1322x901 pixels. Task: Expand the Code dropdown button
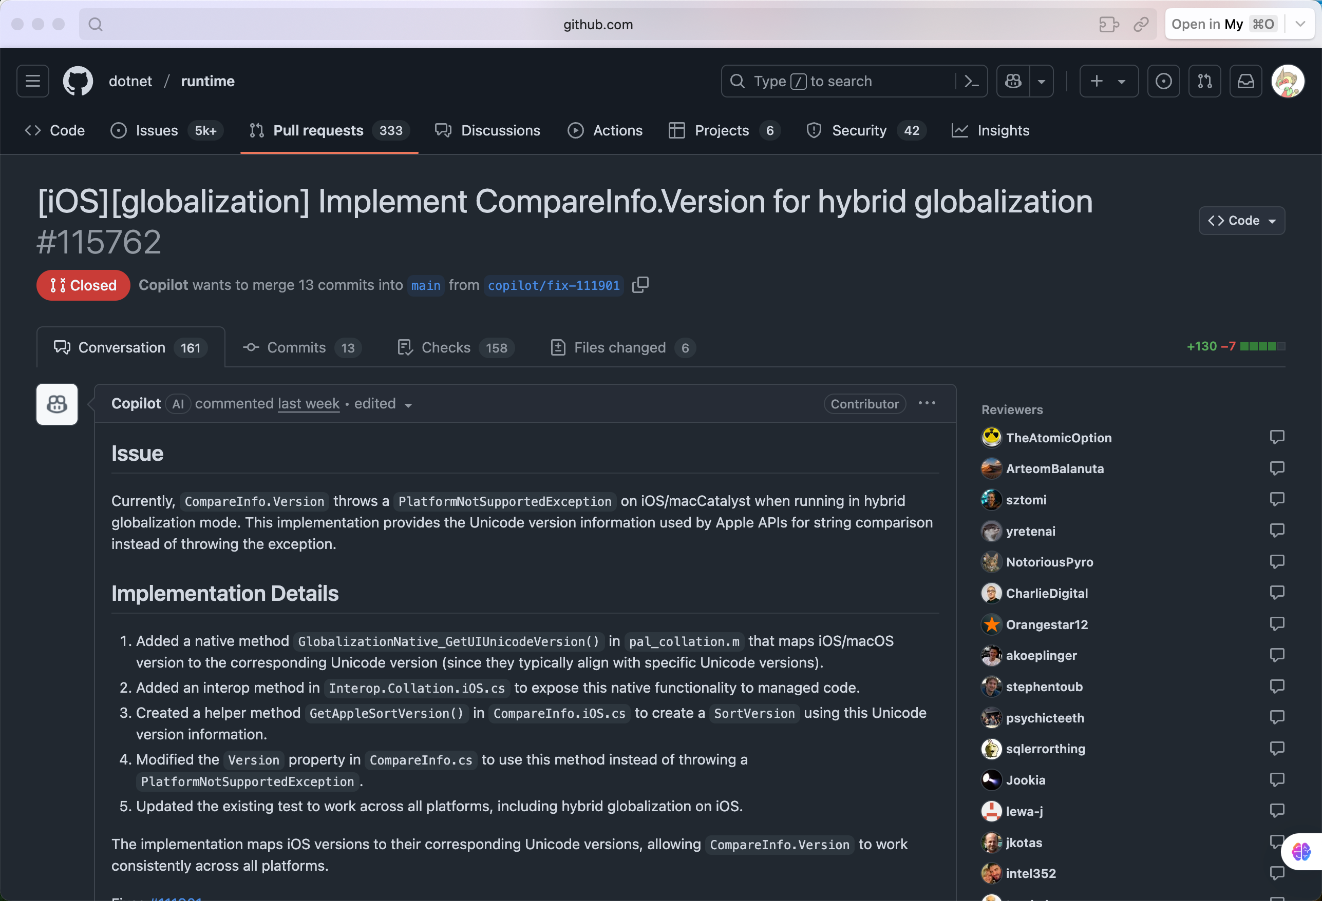click(x=1242, y=221)
